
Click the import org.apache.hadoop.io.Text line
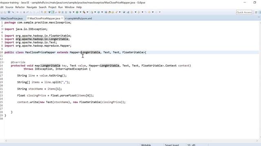click(x=31, y=42)
